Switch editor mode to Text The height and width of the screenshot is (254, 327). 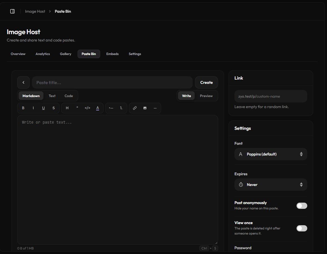tap(52, 96)
